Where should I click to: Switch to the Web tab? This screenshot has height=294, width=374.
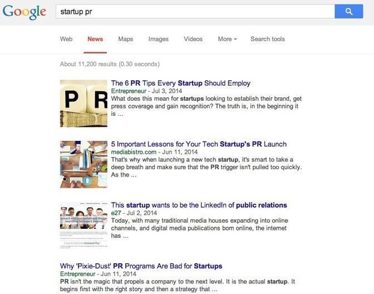(66, 39)
